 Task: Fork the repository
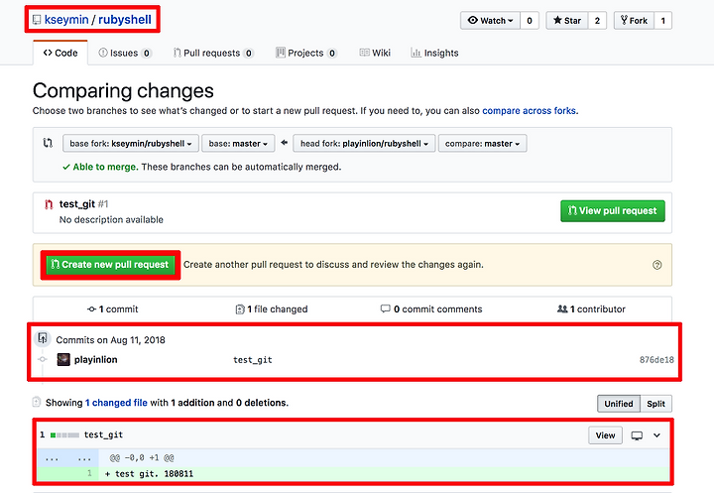[634, 21]
